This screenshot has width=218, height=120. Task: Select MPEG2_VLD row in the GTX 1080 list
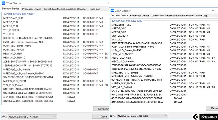click(x=163, y=28)
